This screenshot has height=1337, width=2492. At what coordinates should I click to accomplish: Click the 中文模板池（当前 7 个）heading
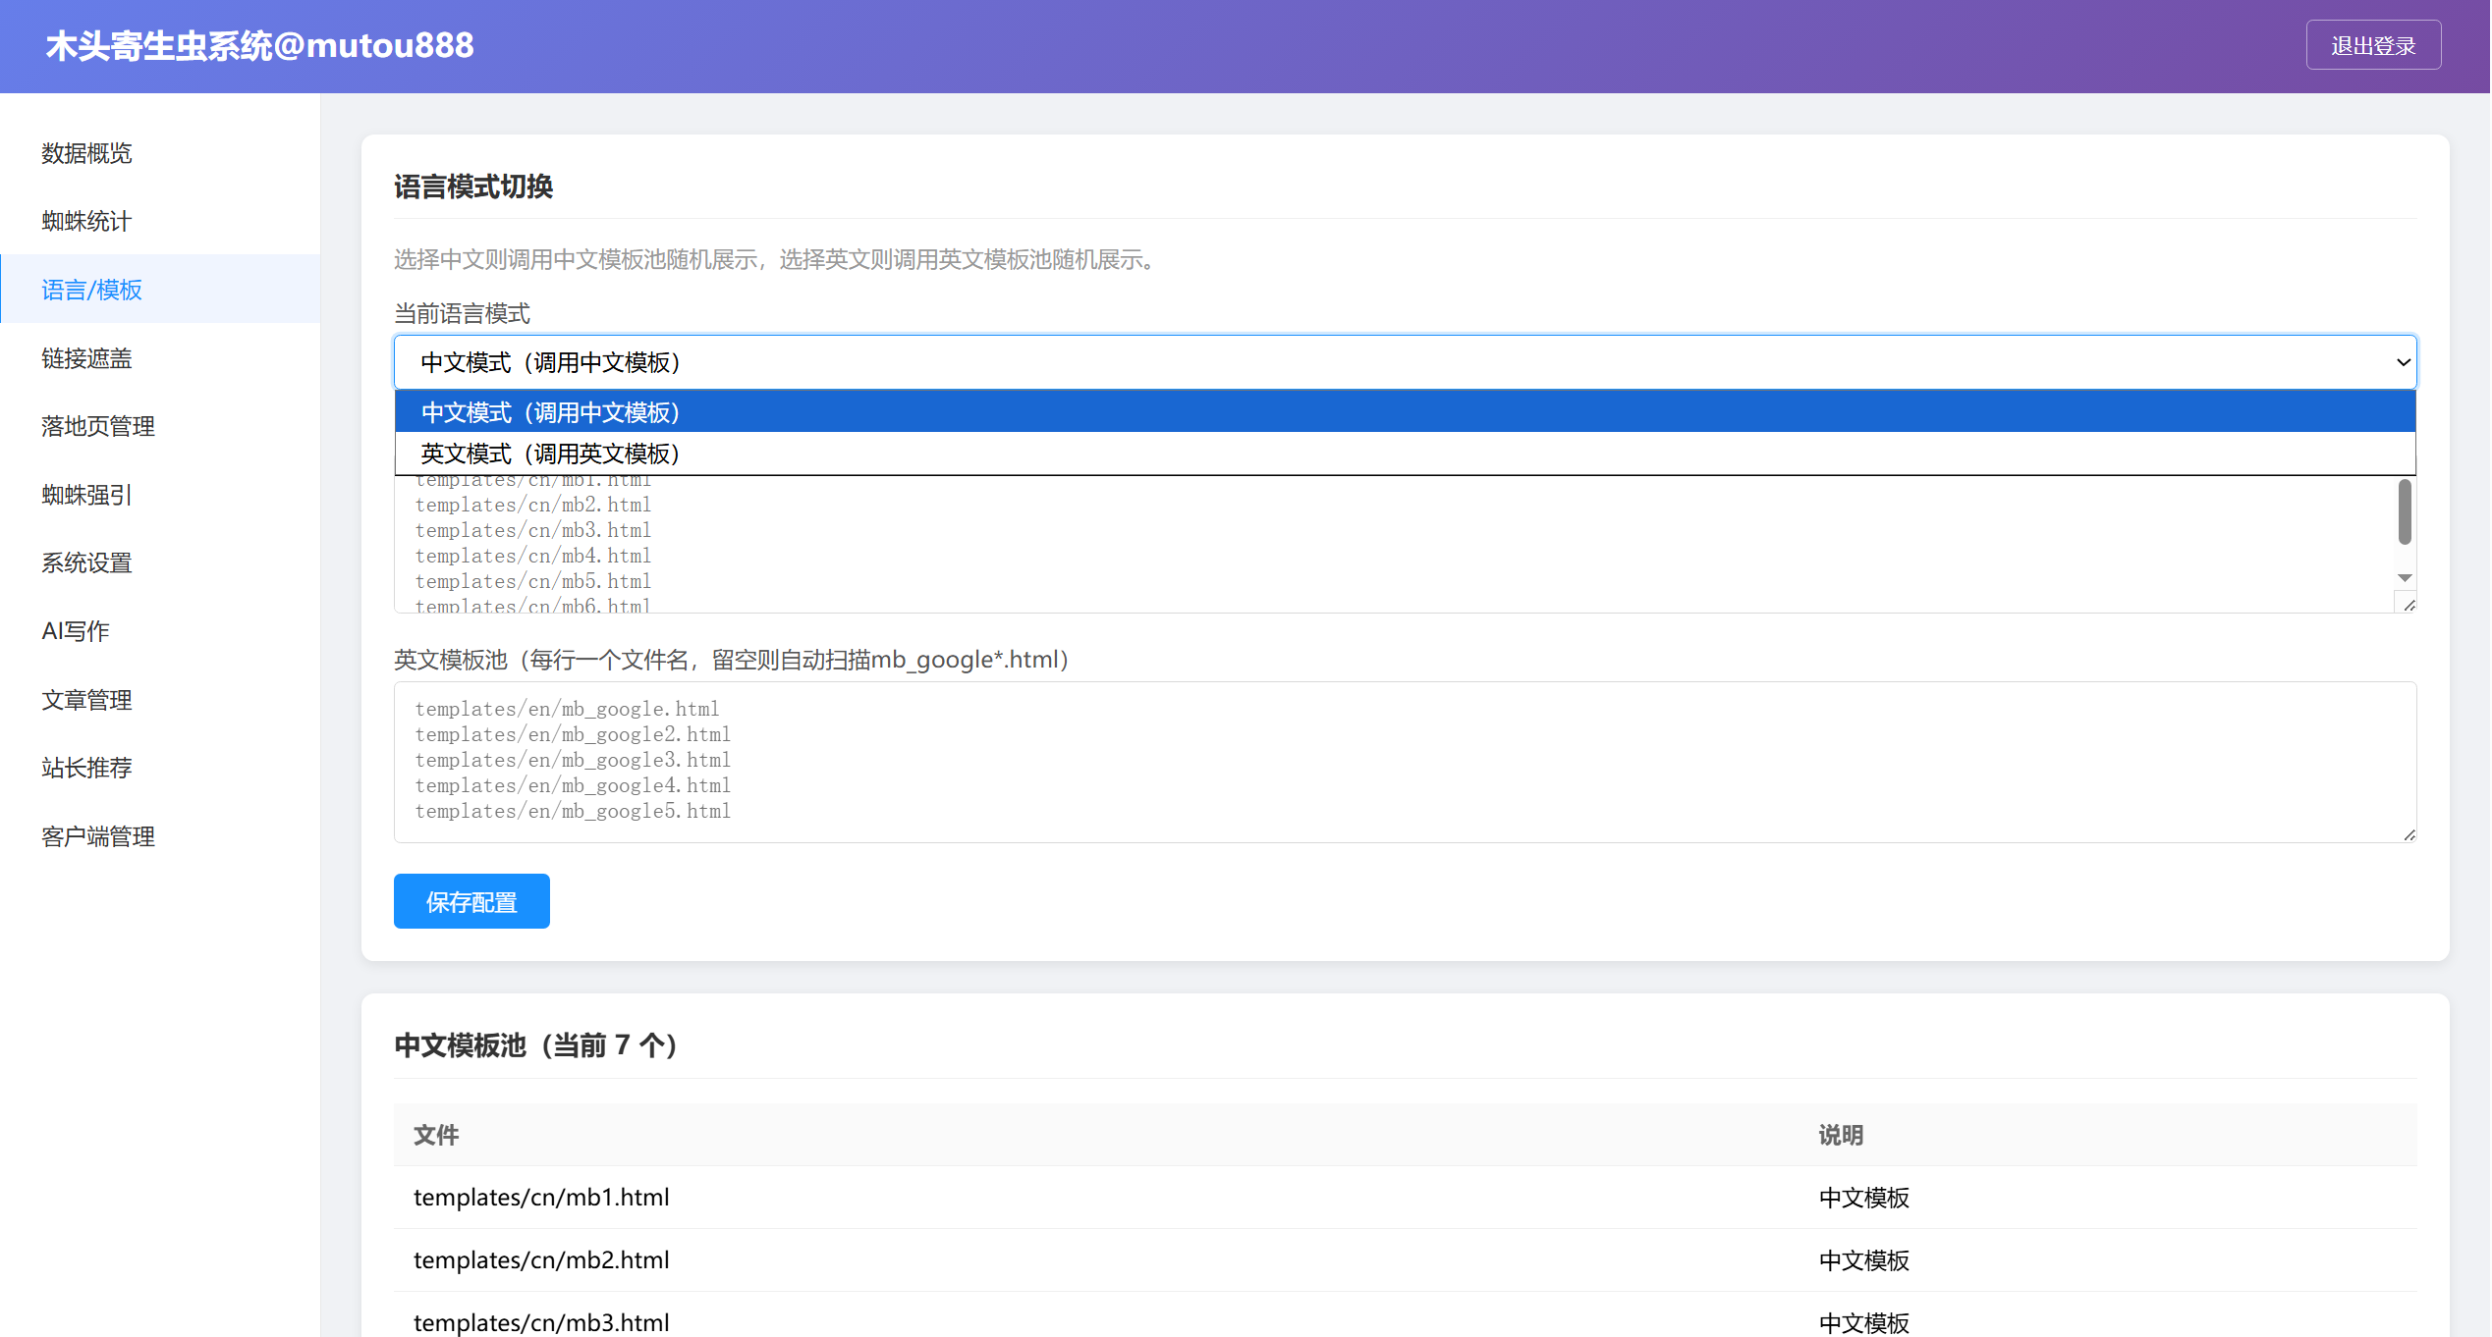tap(535, 1045)
